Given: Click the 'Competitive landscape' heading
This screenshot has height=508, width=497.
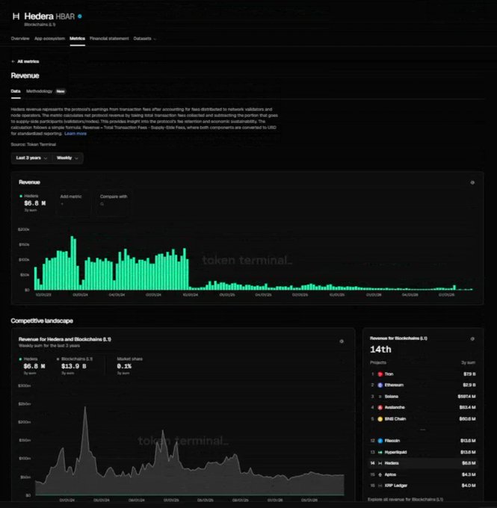Looking at the screenshot, I should point(42,320).
